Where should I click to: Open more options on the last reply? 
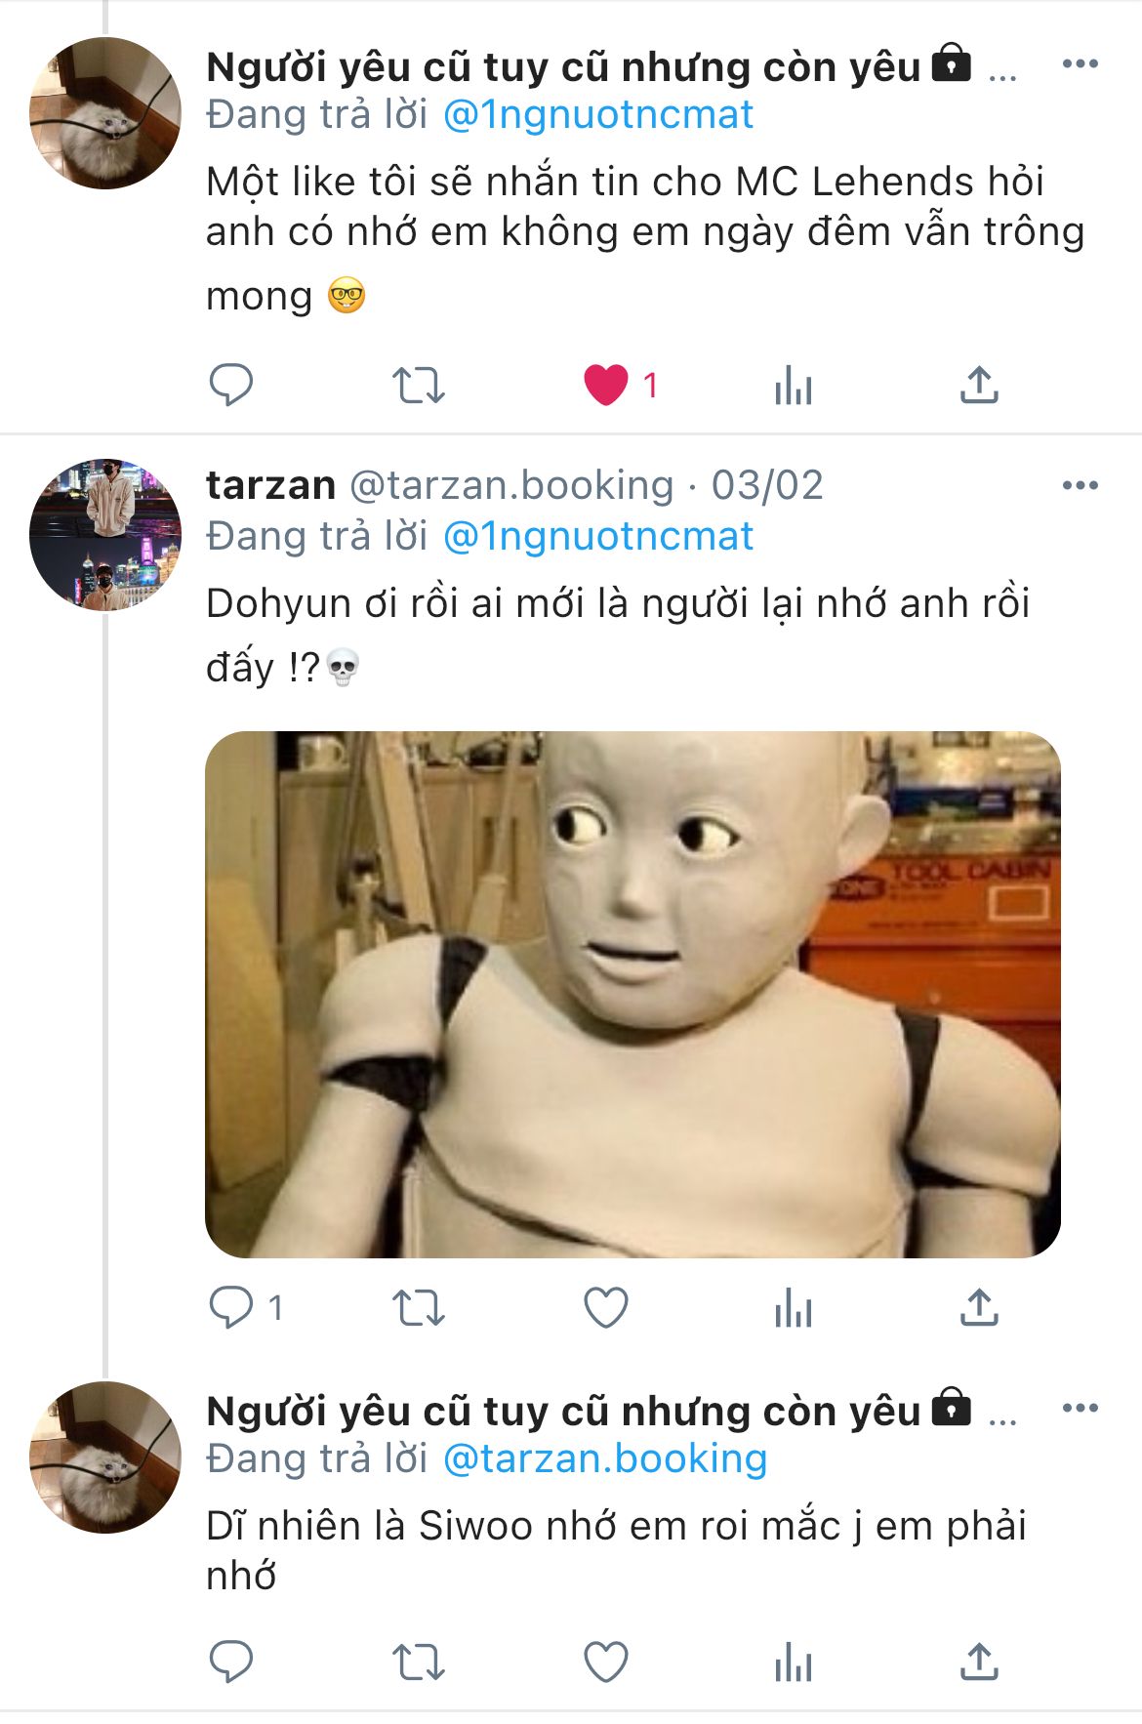tap(1081, 1408)
